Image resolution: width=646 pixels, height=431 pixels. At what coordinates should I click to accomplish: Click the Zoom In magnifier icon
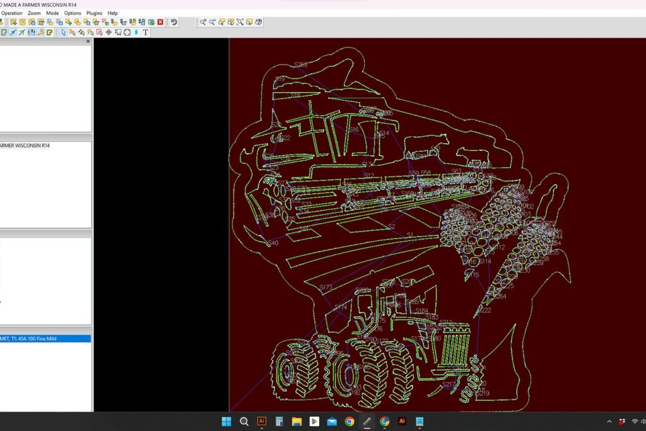click(x=203, y=22)
